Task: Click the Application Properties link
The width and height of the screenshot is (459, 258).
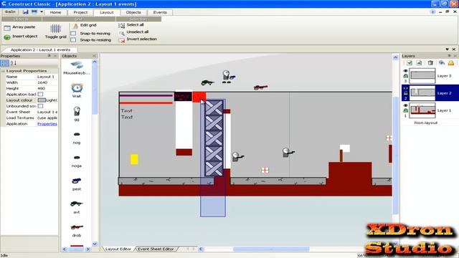Action: pos(47,124)
